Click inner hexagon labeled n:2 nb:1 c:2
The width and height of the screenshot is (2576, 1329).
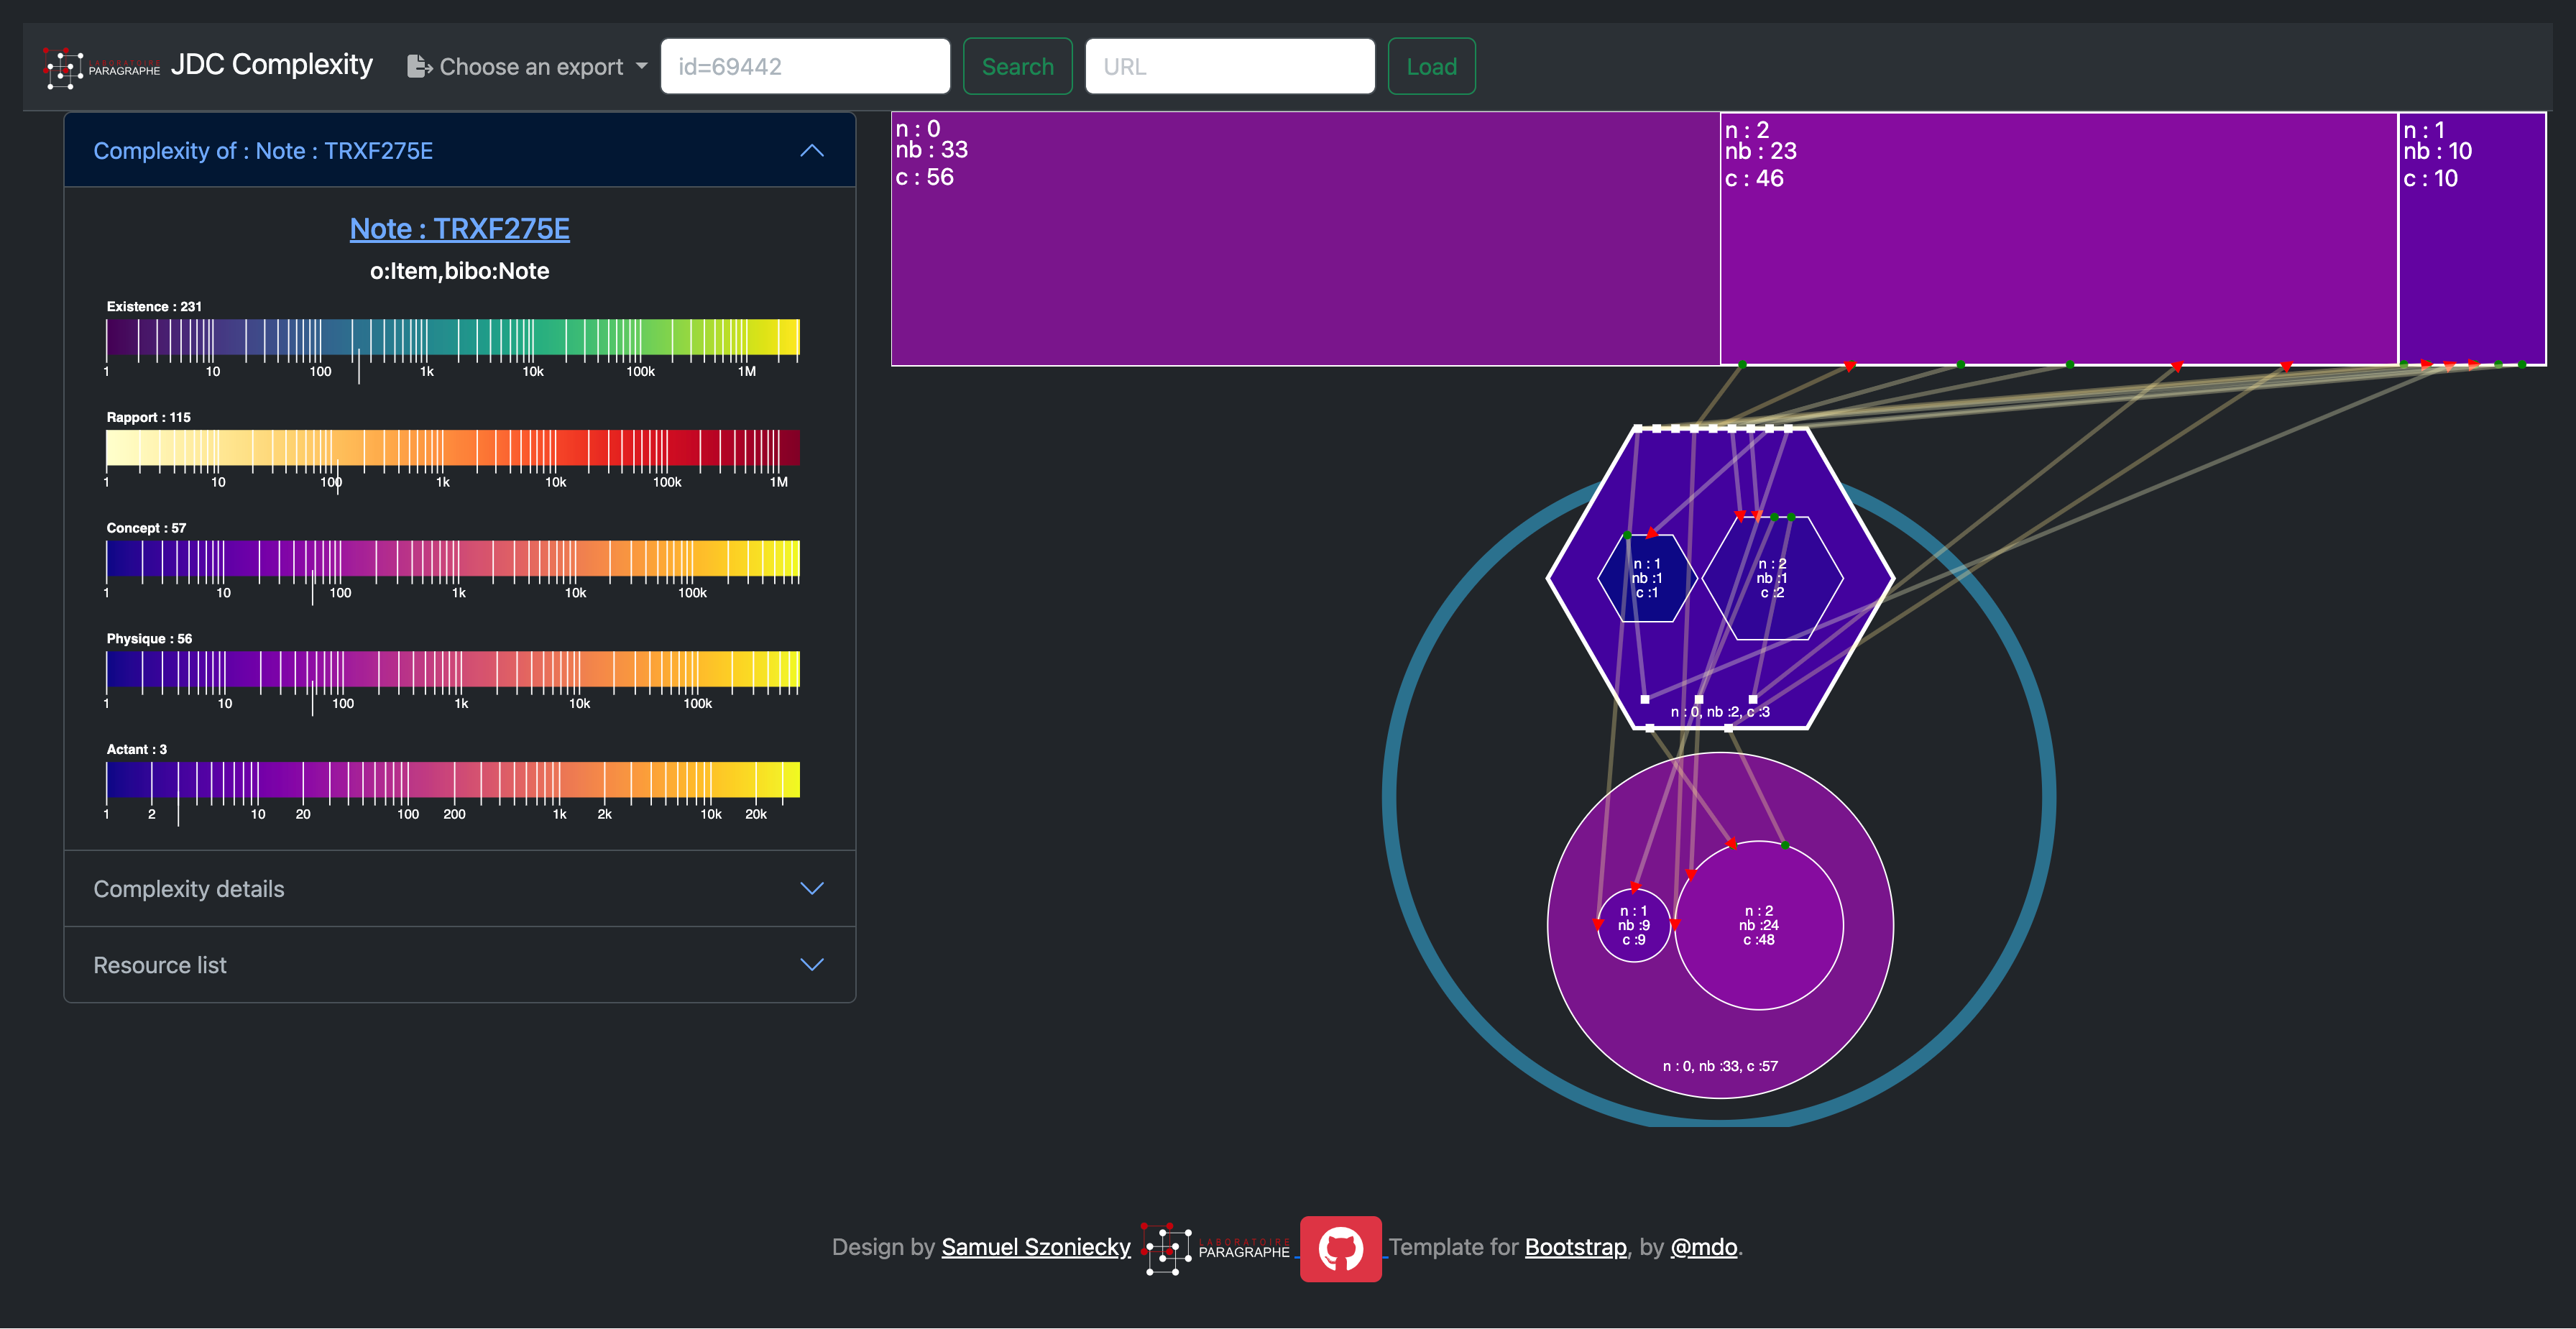click(1772, 578)
